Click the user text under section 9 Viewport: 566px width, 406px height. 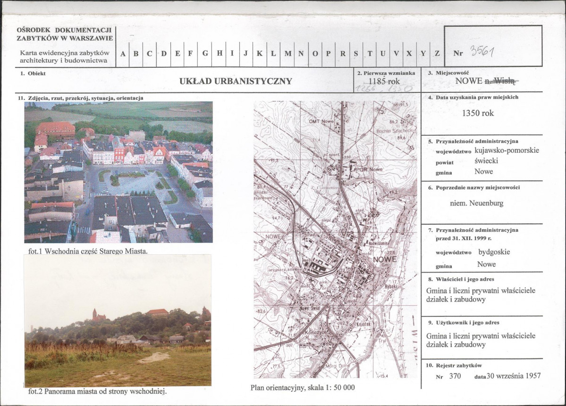(x=481, y=340)
